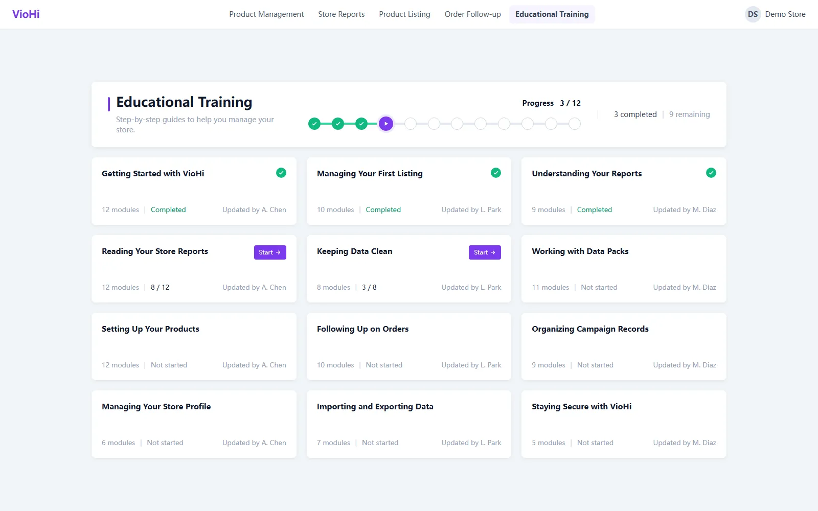Click checkmark on Understanding Your Reports card
The height and width of the screenshot is (511, 818).
tap(711, 173)
